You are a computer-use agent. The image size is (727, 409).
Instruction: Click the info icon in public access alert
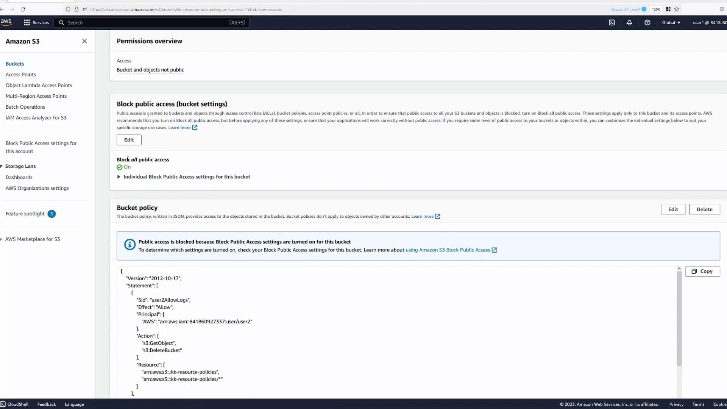tap(129, 245)
